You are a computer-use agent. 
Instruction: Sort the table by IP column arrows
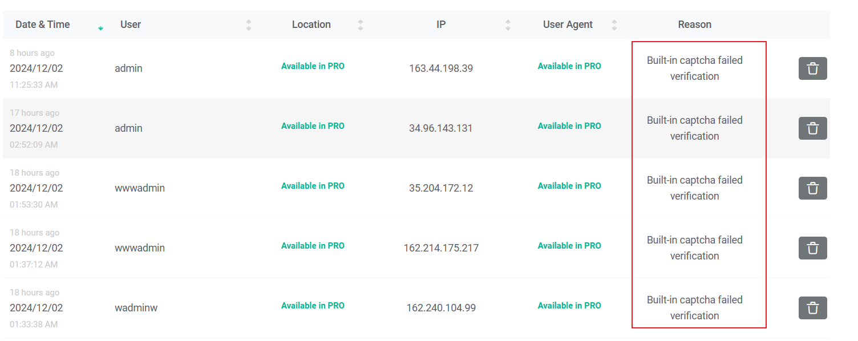click(508, 25)
